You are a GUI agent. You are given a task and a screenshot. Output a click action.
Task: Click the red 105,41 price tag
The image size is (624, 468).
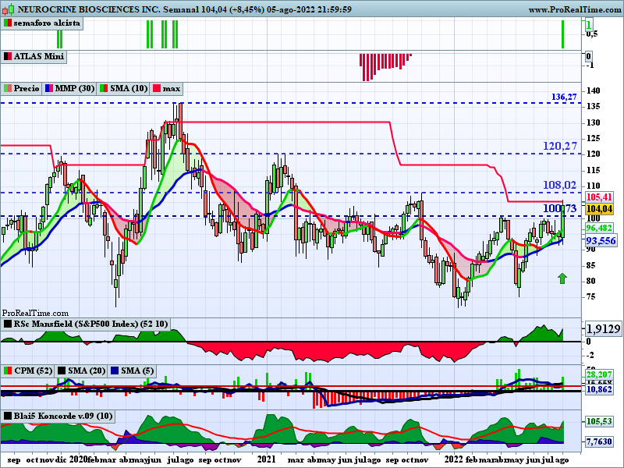click(599, 197)
